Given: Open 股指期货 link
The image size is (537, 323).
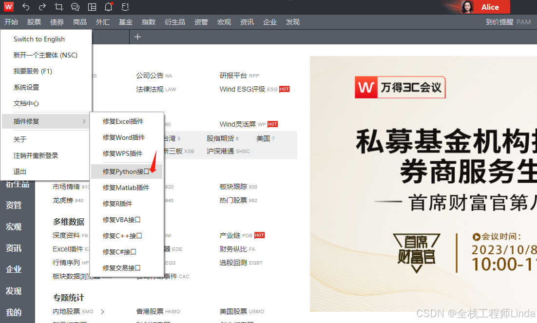Looking at the screenshot, I should tap(223, 138).
